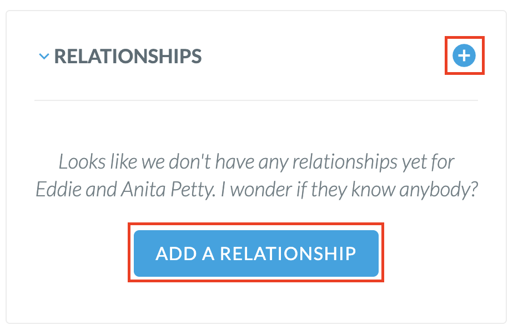Select the RELATIONSHIPS title text
This screenshot has height=335, width=513.
(x=128, y=56)
